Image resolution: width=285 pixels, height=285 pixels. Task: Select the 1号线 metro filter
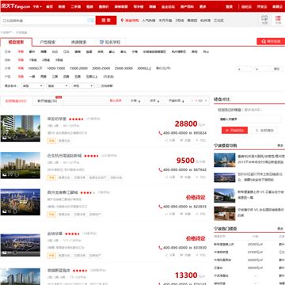pos(32,60)
